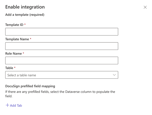Click the Add Tab link
This screenshot has width=152, height=115.
point(16,105)
